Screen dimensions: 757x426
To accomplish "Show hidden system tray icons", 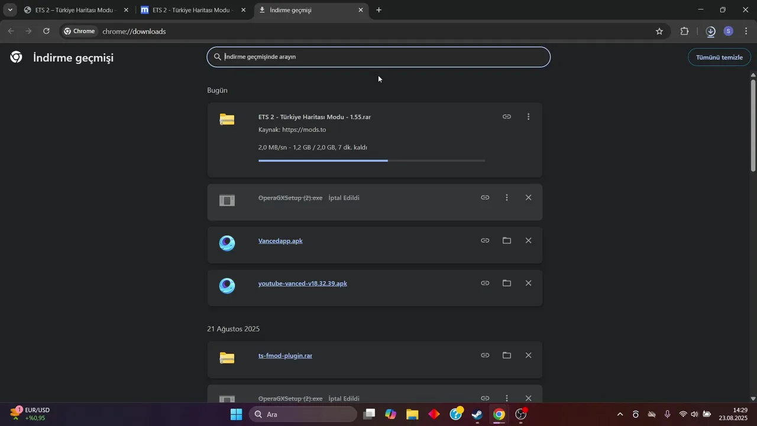I will point(620,414).
